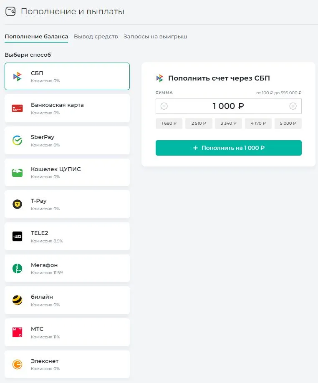Click the 1 000 ₽ sum input field

(x=228, y=106)
